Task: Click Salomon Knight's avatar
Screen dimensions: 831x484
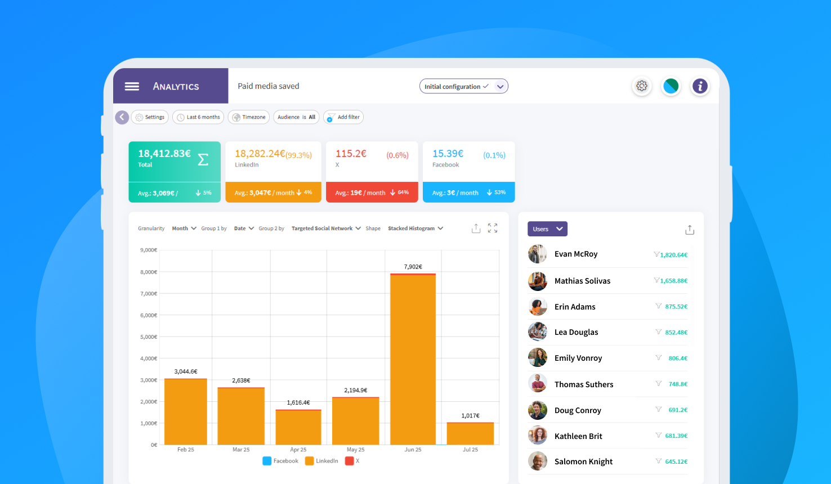Action: point(537,461)
